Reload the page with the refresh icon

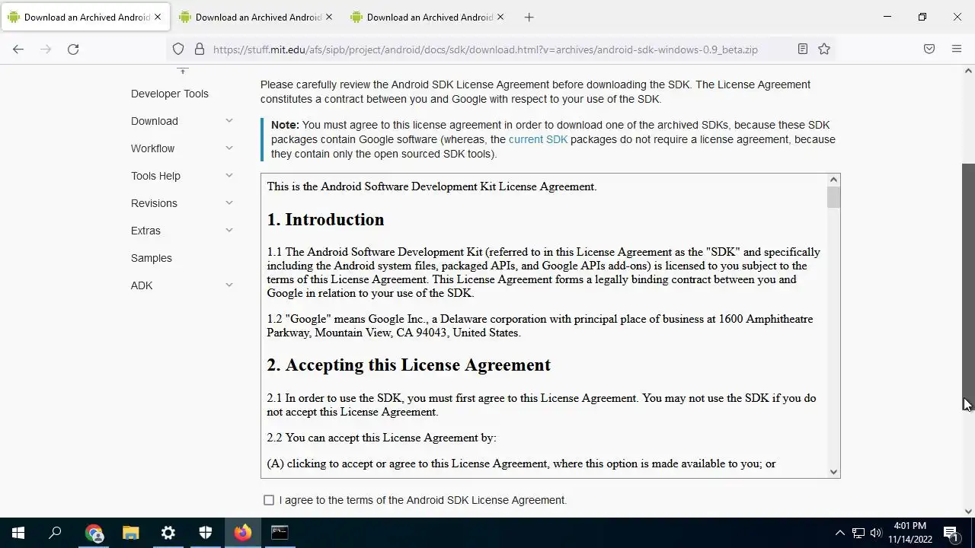pos(73,49)
